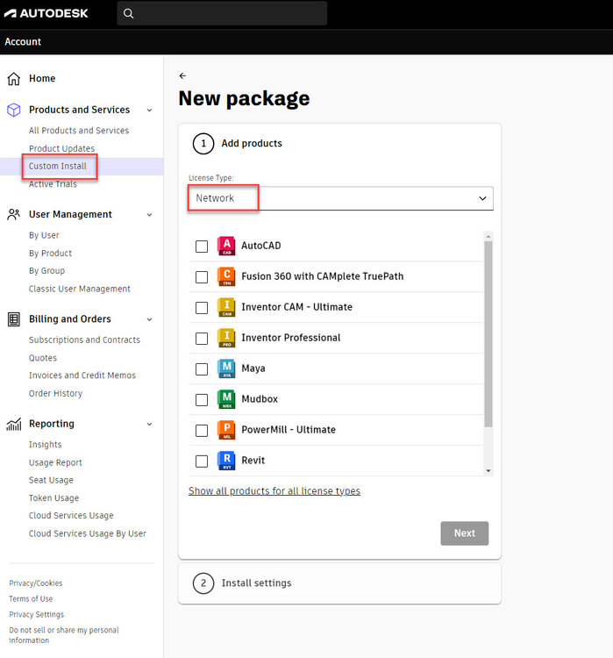Viewport: 613px width, 658px height.
Task: Click the Home house icon
Action: 14,78
